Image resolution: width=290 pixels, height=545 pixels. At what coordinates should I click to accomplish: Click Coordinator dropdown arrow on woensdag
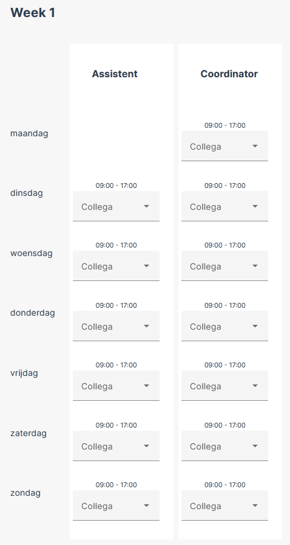coord(255,266)
